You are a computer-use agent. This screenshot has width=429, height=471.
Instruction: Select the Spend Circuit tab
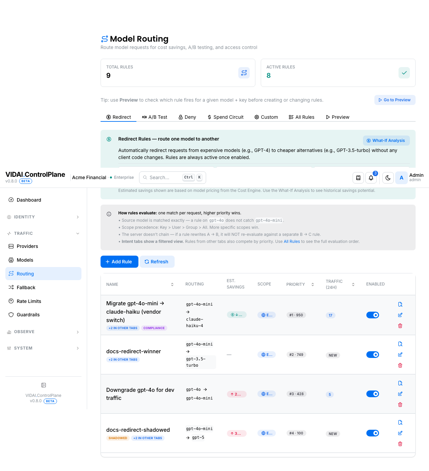click(x=226, y=117)
